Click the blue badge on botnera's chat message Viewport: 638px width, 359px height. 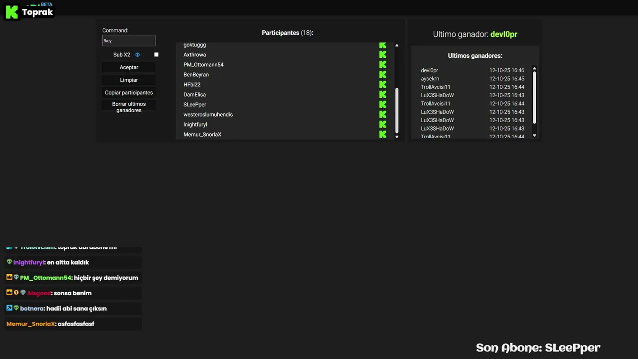(9, 308)
